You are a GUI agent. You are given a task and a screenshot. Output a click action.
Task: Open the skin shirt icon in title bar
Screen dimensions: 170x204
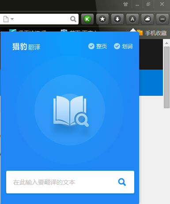click(x=125, y=4)
